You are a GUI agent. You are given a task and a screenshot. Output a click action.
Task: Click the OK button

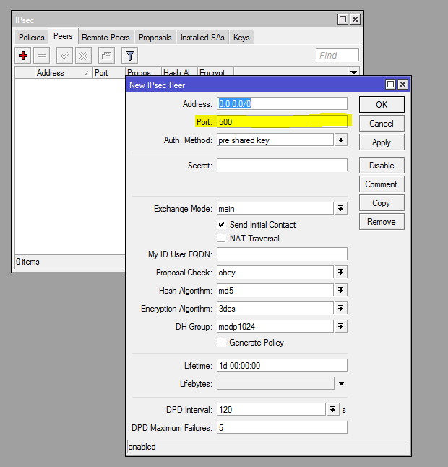(x=382, y=105)
